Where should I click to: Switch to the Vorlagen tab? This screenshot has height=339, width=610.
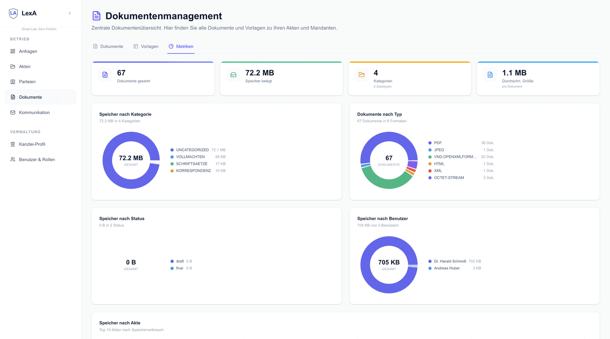(x=146, y=46)
